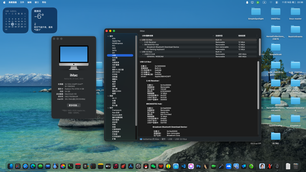Collapse USB2.0 HUB tree row
The width and height of the screenshot is (306, 172).
tap(143, 54)
